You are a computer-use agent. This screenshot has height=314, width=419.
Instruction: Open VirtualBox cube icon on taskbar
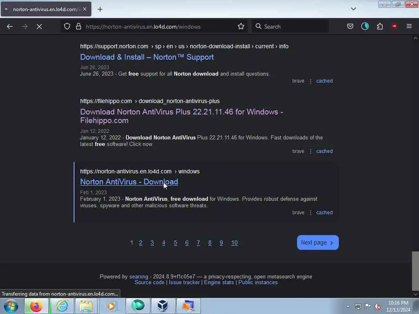[x=162, y=306]
